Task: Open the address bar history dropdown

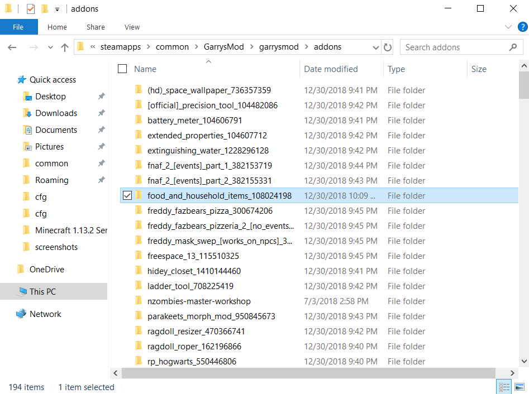Action: point(375,47)
